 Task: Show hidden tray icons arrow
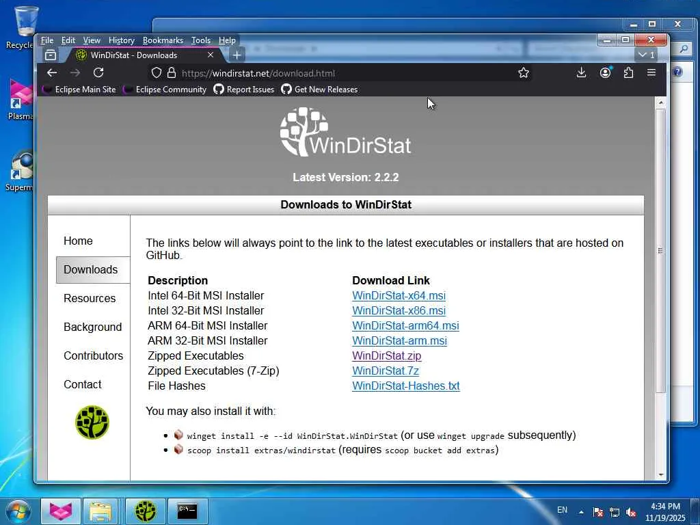coord(581,512)
